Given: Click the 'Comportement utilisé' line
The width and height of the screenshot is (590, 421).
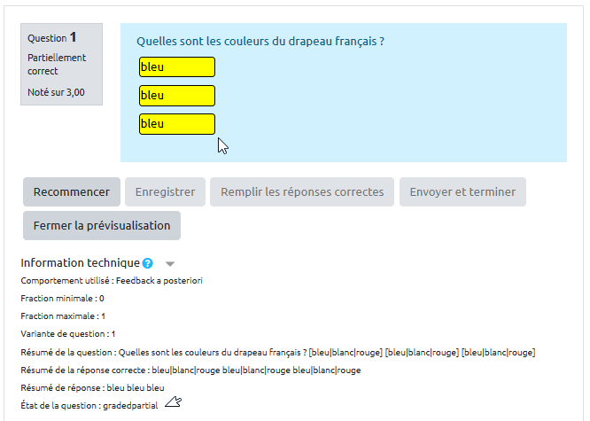Looking at the screenshot, I should (112, 281).
